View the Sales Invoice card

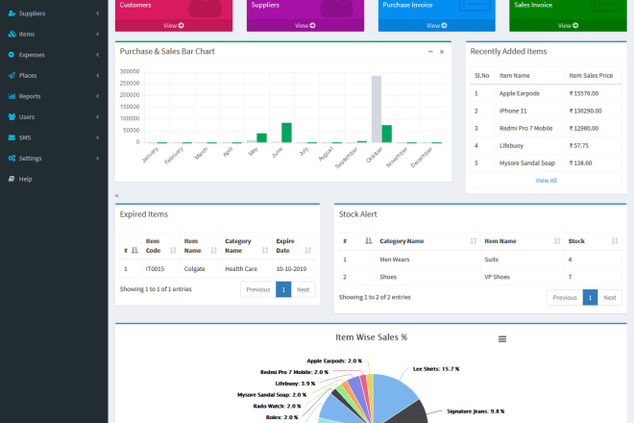pos(568,26)
